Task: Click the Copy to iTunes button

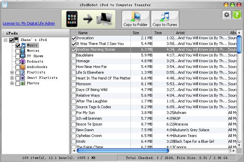Action: tap(165, 19)
